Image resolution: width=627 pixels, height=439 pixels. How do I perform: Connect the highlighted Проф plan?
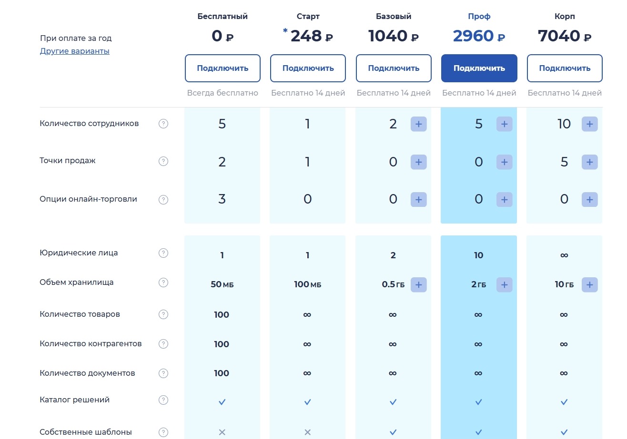tap(479, 68)
